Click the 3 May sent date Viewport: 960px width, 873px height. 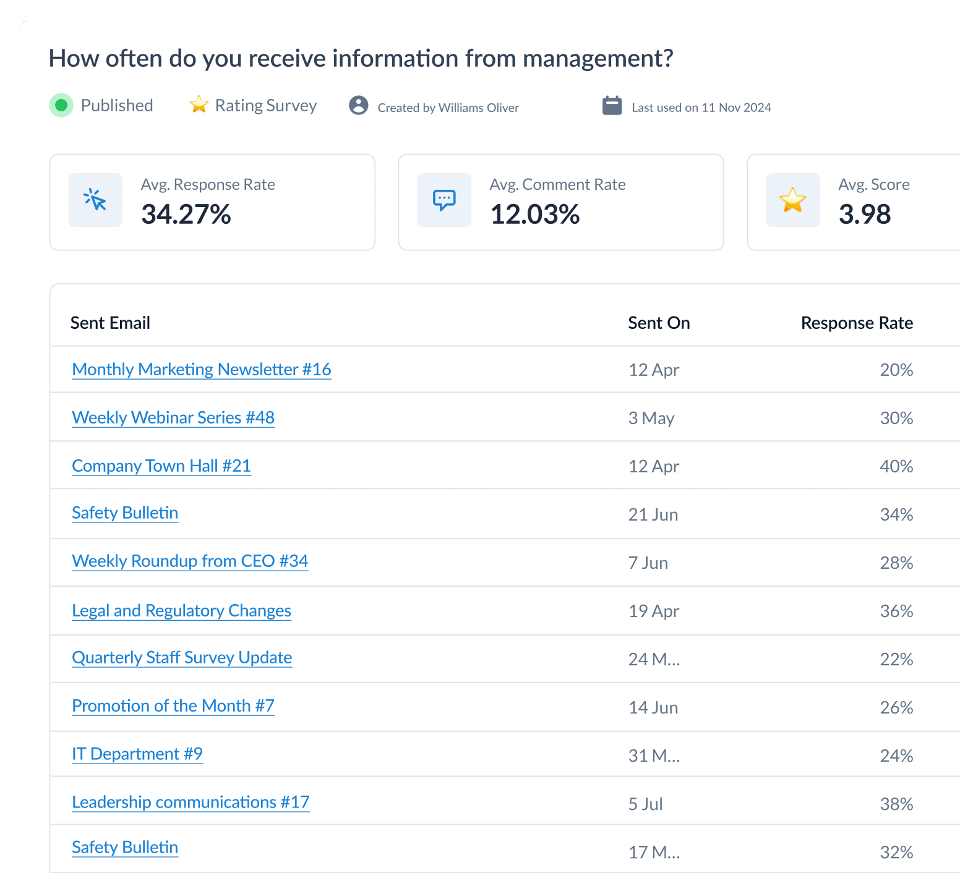click(651, 418)
